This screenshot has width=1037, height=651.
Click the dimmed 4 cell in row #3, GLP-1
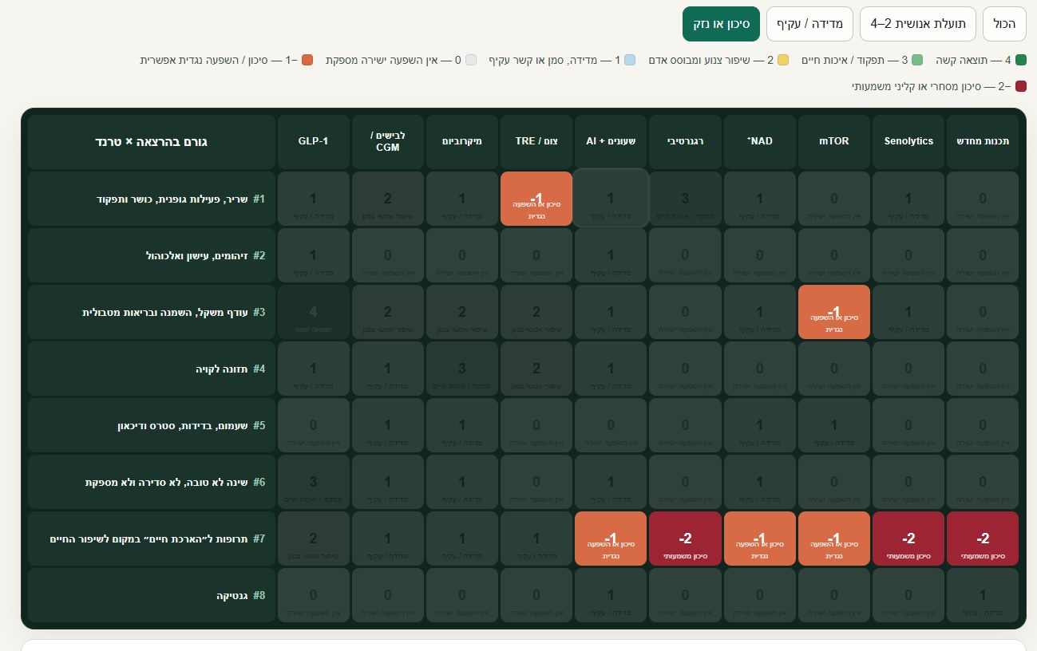point(313,312)
